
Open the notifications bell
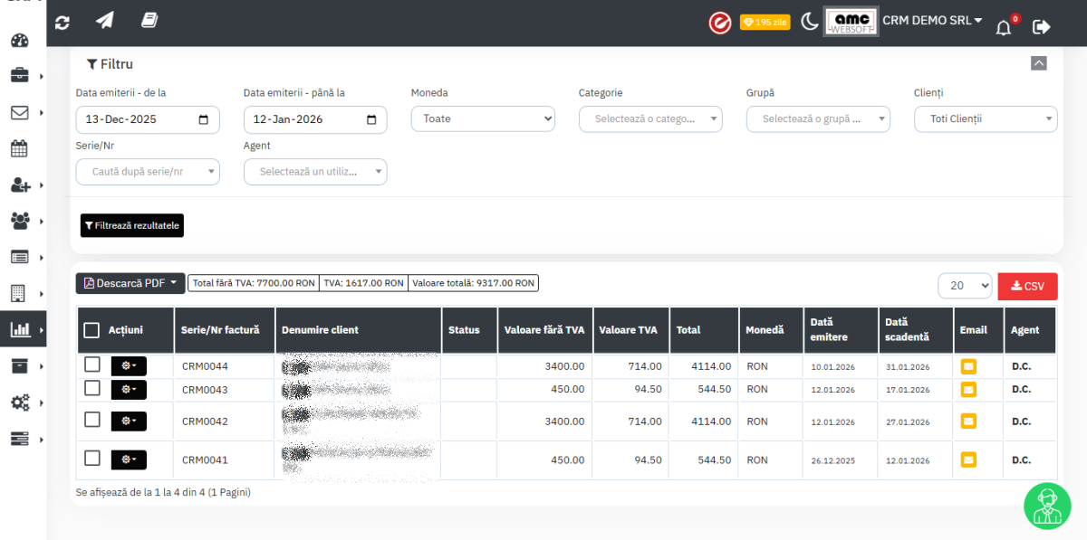(x=1004, y=27)
